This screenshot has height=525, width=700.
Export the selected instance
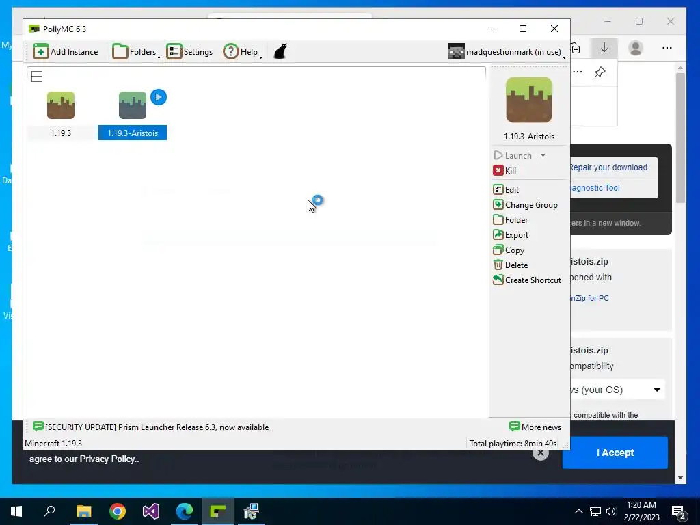511,235
